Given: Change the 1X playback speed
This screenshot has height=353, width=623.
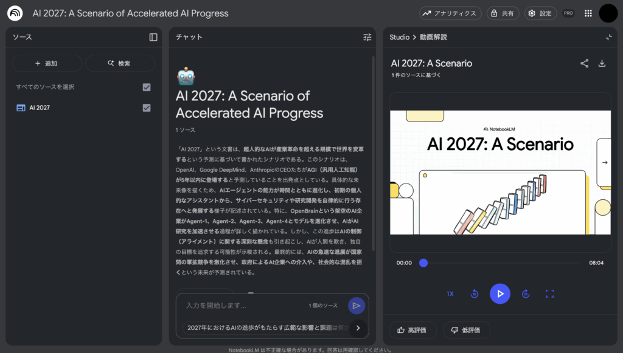Looking at the screenshot, I should [450, 294].
